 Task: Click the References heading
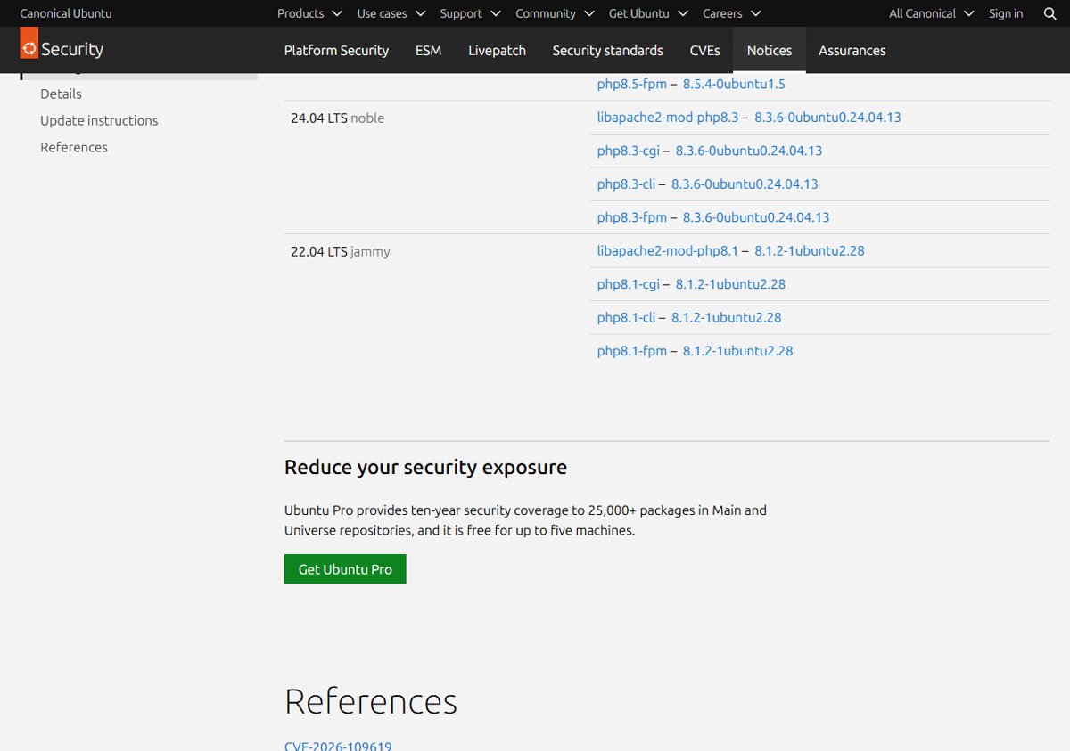(371, 701)
